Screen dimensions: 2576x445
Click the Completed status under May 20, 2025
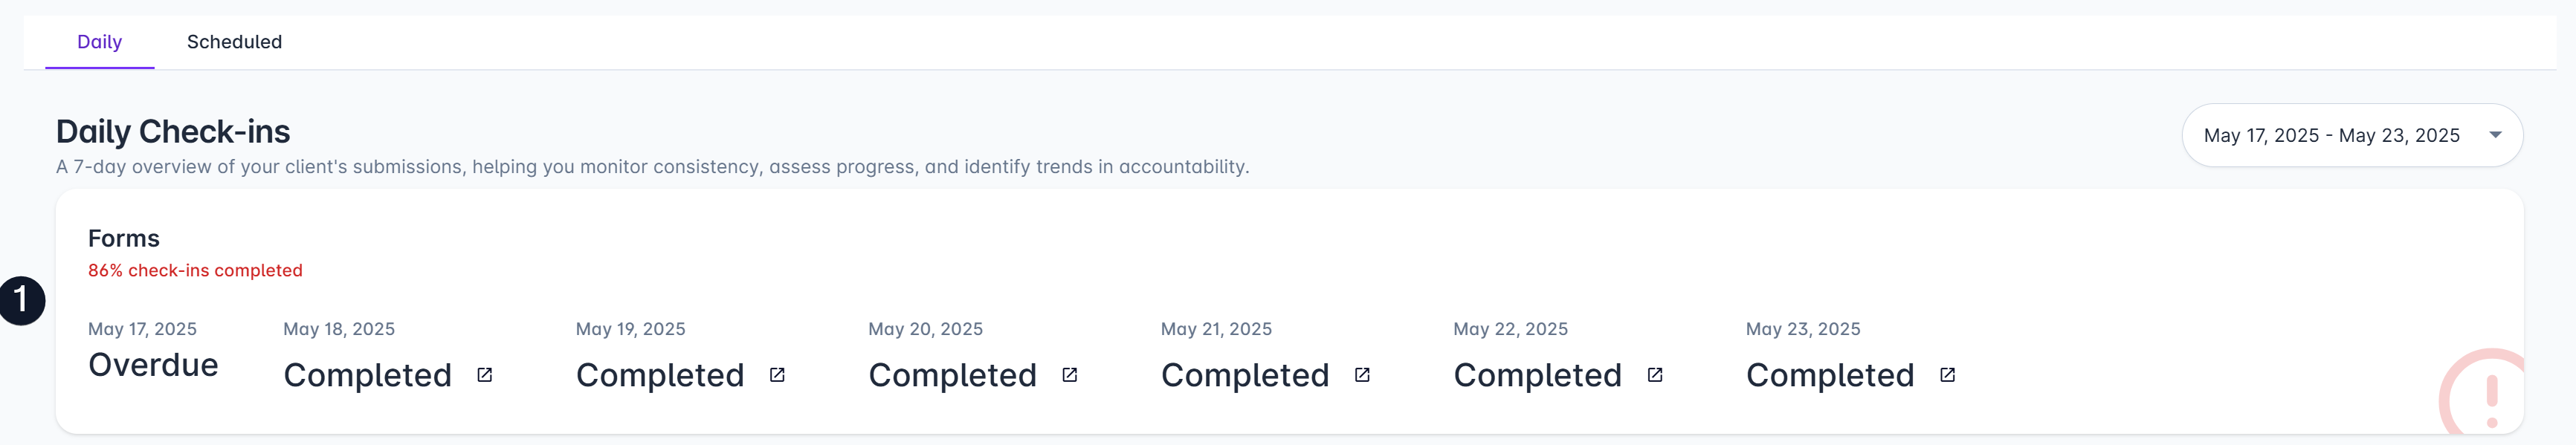(952, 375)
